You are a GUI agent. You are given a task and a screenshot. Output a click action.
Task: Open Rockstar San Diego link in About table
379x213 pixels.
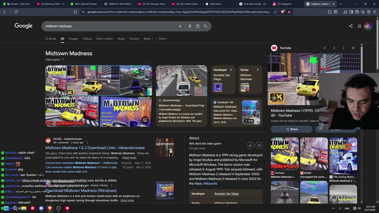click(x=227, y=194)
